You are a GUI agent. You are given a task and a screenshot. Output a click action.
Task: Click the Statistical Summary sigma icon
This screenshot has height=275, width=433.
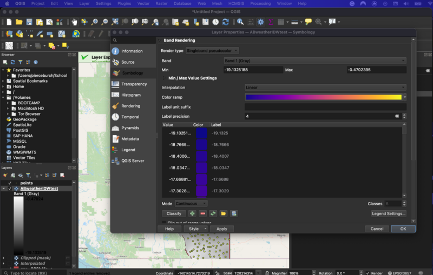[271, 22]
